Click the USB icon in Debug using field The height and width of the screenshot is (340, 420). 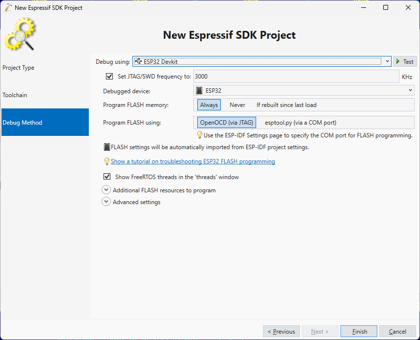click(x=138, y=62)
